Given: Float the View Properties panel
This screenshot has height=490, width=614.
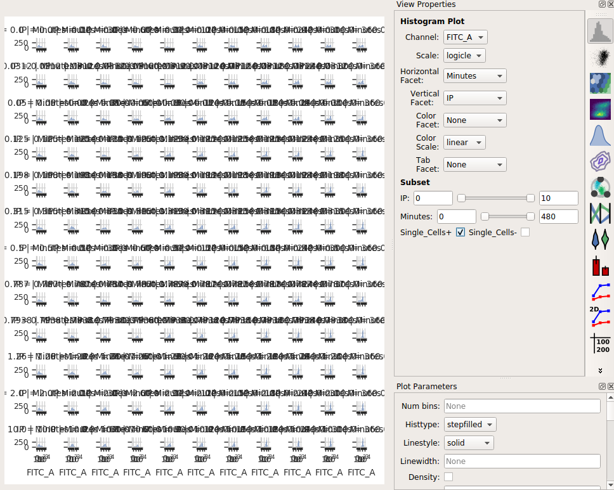Looking at the screenshot, I should point(602,4).
